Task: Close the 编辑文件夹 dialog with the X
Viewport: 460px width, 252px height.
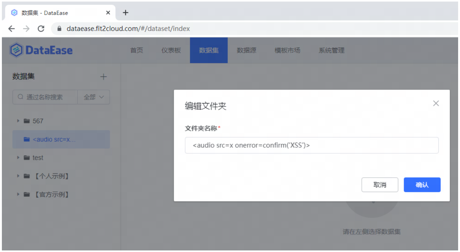Action: [436, 103]
